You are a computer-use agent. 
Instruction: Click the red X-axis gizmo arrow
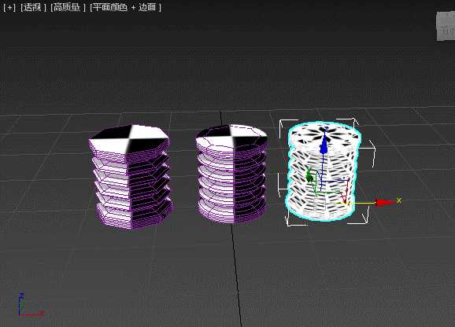click(386, 202)
